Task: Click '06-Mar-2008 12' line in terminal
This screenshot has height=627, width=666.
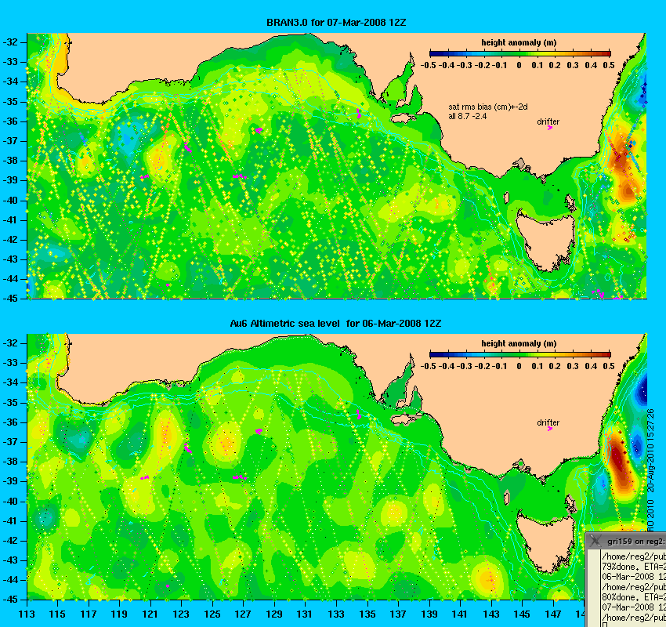Action: point(634,577)
